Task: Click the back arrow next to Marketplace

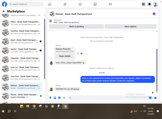Action: (4, 11)
